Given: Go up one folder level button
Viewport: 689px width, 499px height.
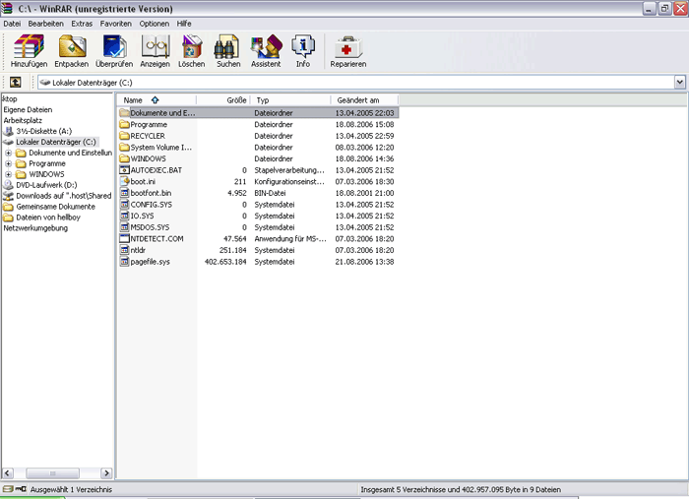Looking at the screenshot, I should point(16,83).
